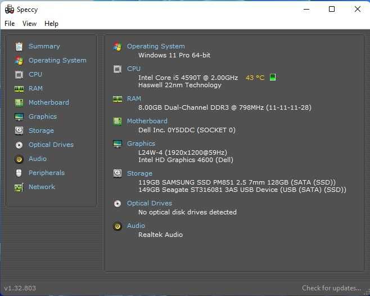Click the Motherboard heading link in summary
370x296 pixels.
tap(147, 121)
